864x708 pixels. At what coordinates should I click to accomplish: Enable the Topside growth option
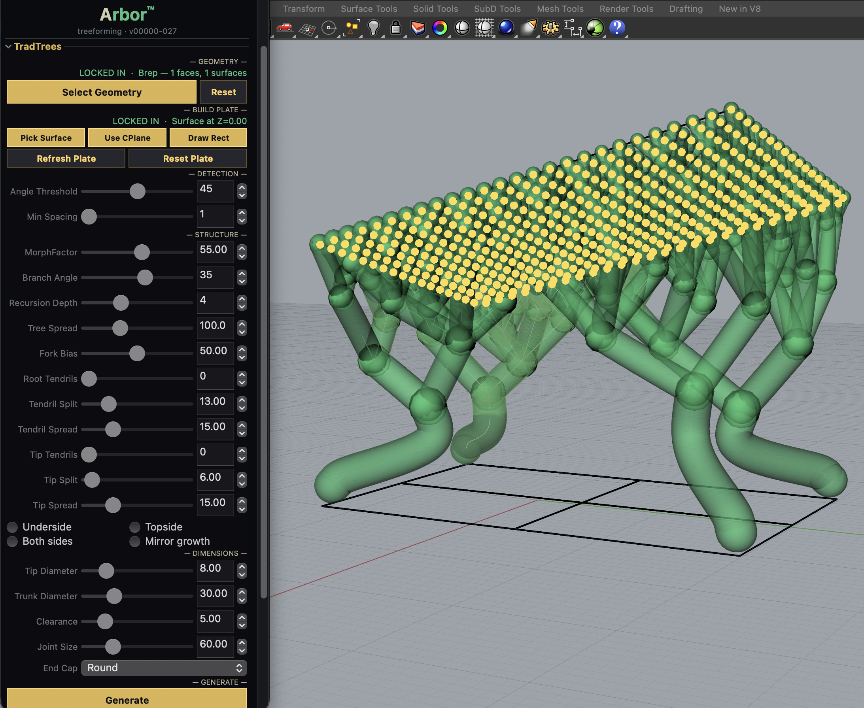click(134, 527)
